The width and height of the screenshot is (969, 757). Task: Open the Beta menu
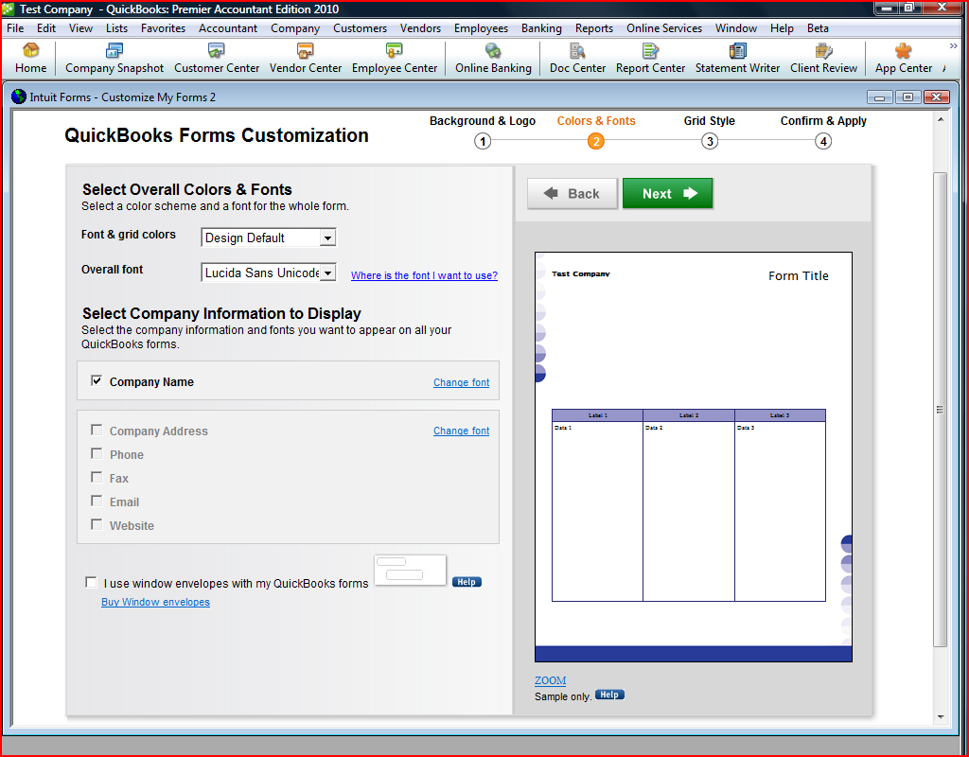tap(818, 28)
